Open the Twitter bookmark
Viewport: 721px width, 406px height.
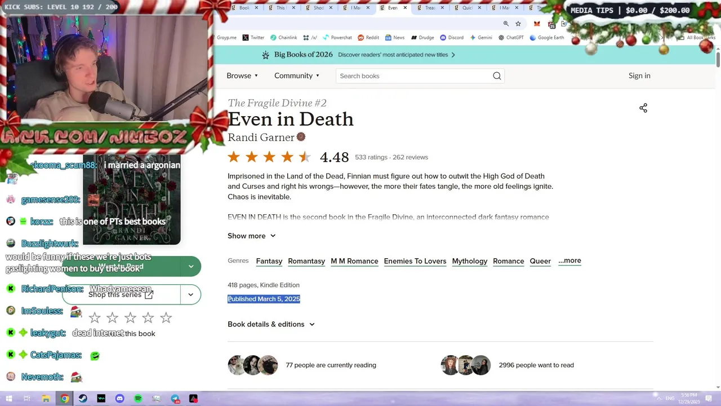(x=253, y=38)
